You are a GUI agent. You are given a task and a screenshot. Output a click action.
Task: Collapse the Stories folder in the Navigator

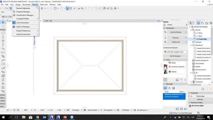click(191, 30)
